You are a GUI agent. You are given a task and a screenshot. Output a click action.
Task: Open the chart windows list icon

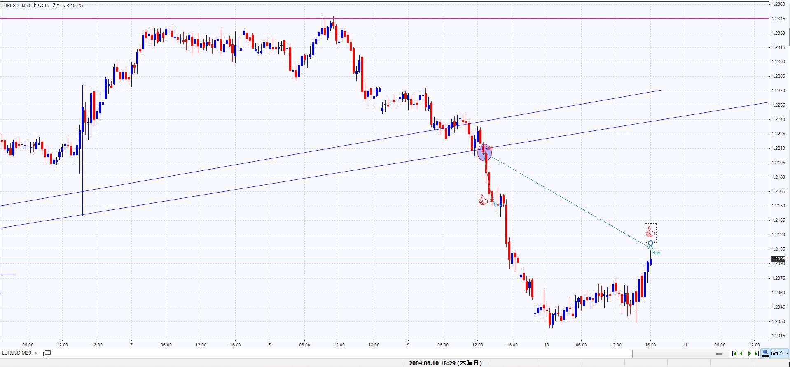pyautogui.click(x=47, y=353)
